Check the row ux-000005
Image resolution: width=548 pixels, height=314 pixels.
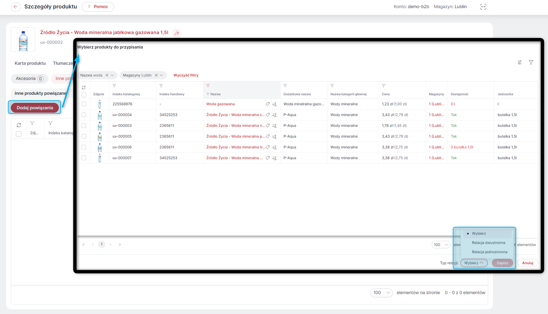(x=84, y=136)
